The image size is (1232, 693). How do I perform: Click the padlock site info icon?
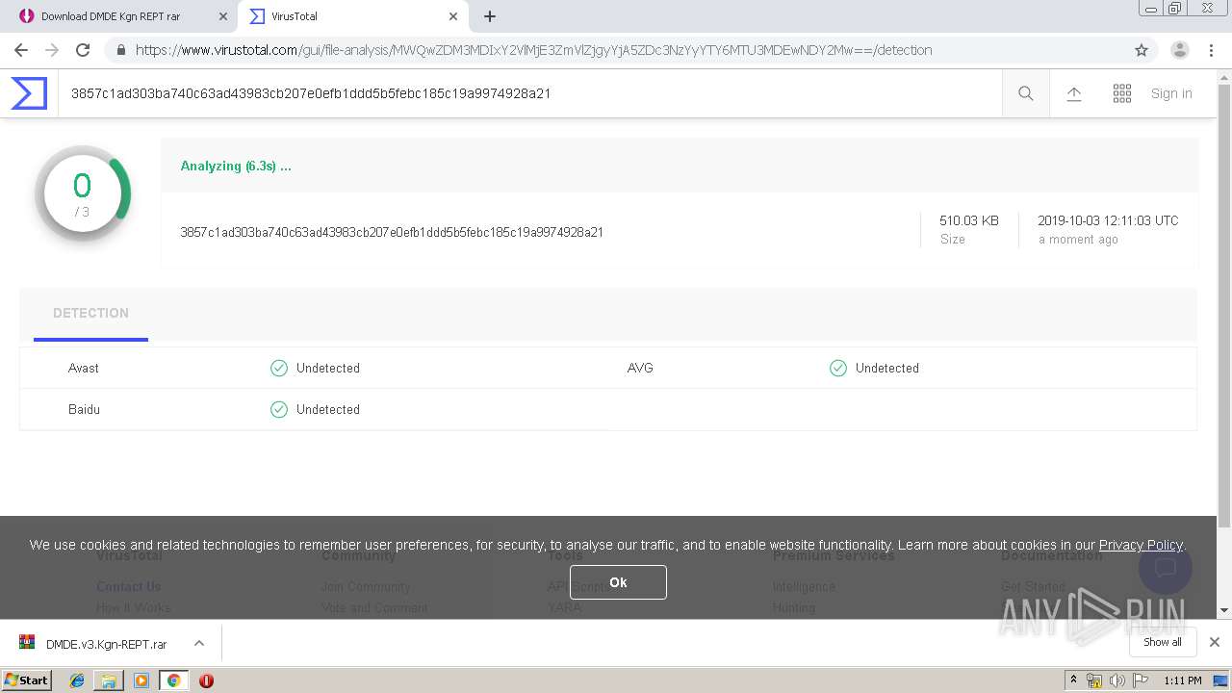120,50
